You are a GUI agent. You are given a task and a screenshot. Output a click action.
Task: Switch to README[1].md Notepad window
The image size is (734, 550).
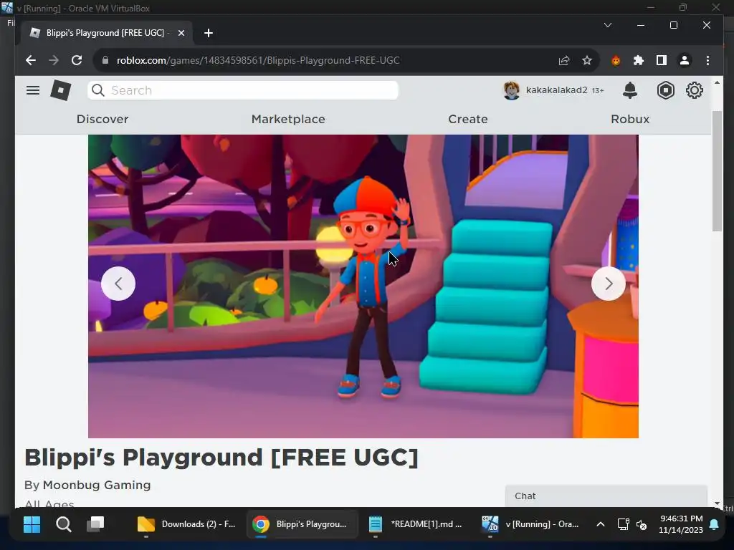coord(416,524)
